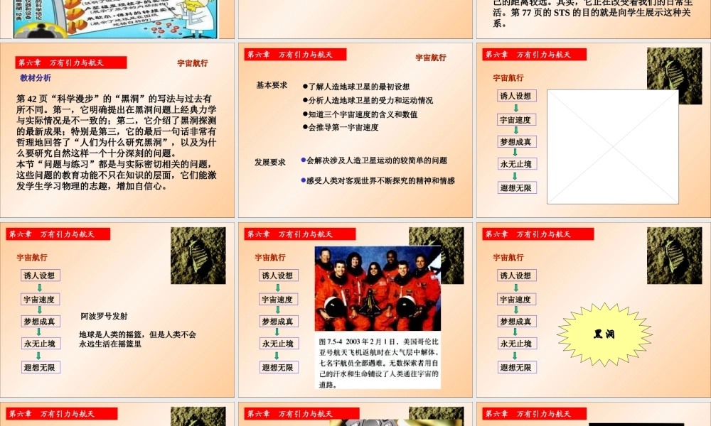Click 梦想成真 box beside the image placeholder
The image size is (711, 426).
pyautogui.click(x=518, y=142)
